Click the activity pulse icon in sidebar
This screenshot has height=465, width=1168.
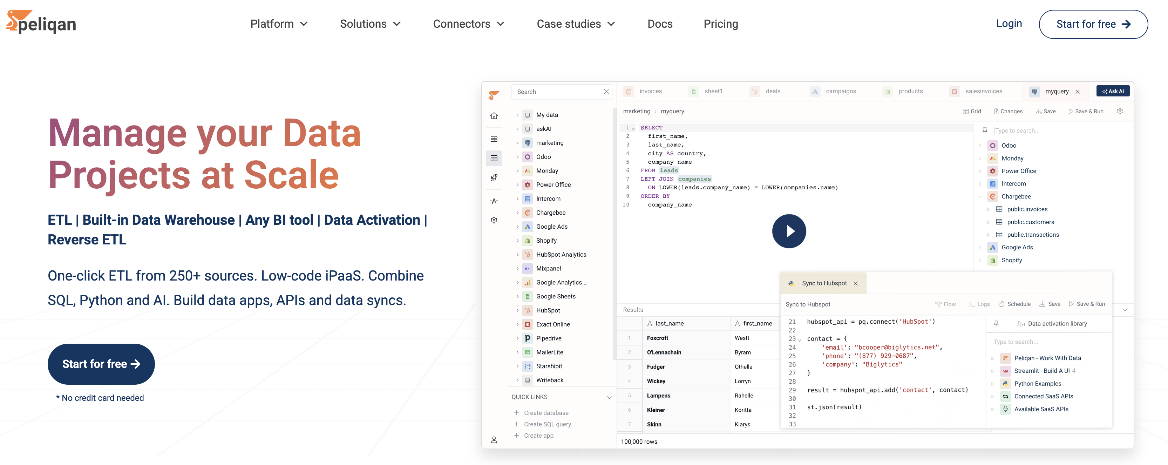click(x=494, y=201)
